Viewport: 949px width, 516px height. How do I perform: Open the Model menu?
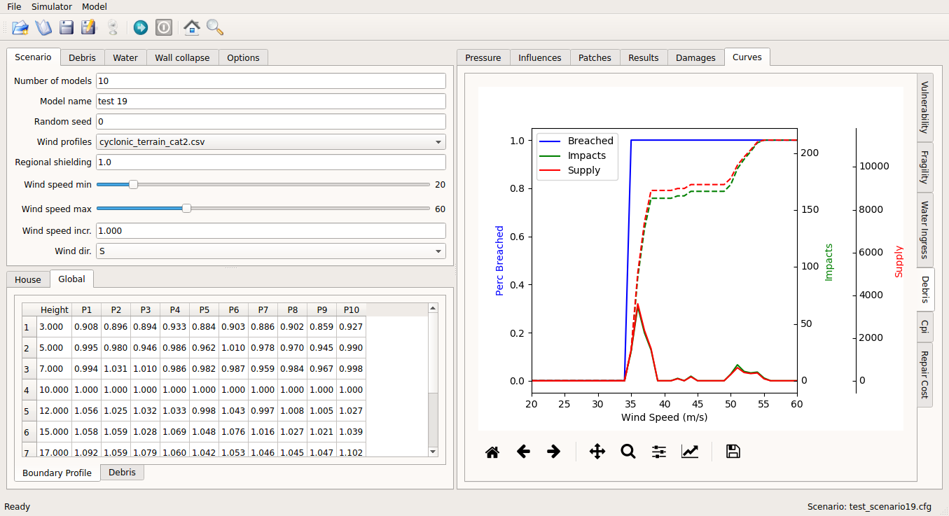pos(95,6)
